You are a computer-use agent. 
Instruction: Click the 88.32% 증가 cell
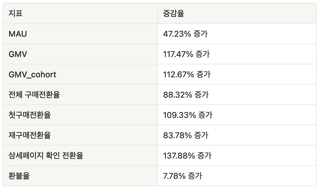[186, 95]
